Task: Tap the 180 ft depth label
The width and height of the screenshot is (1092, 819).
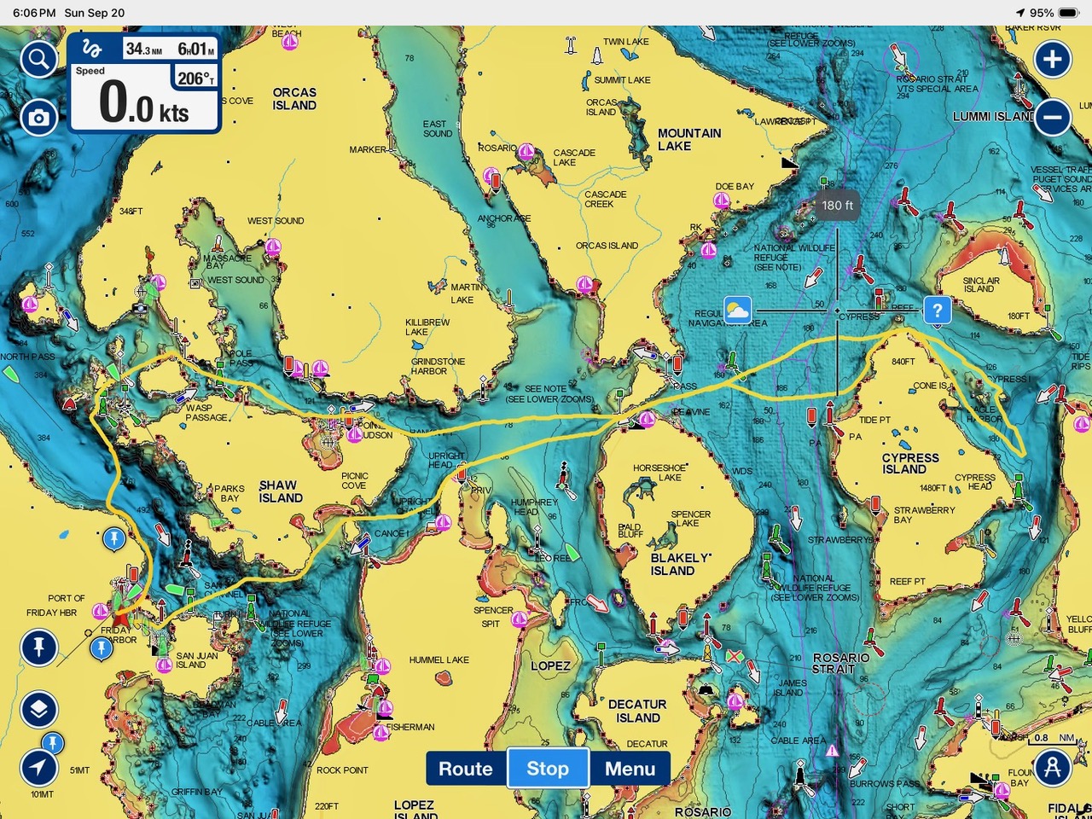Action: pos(838,206)
